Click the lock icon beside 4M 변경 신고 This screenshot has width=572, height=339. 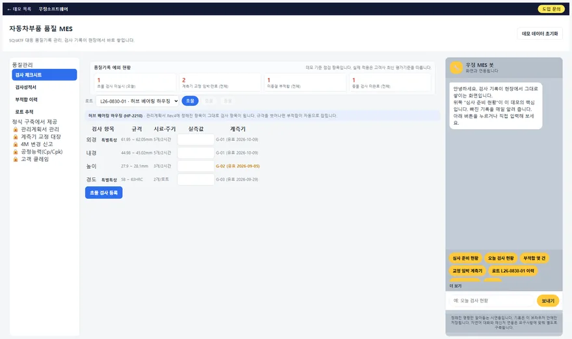tap(16, 144)
